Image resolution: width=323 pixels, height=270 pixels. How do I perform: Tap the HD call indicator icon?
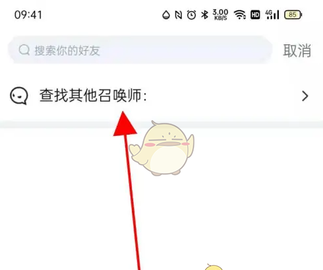point(255,15)
